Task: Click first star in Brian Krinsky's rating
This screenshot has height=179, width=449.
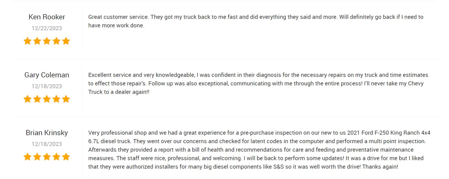Action: pyautogui.click(x=27, y=157)
